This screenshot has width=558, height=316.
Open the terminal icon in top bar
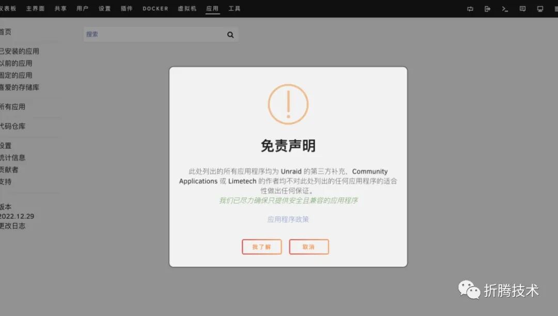click(505, 9)
